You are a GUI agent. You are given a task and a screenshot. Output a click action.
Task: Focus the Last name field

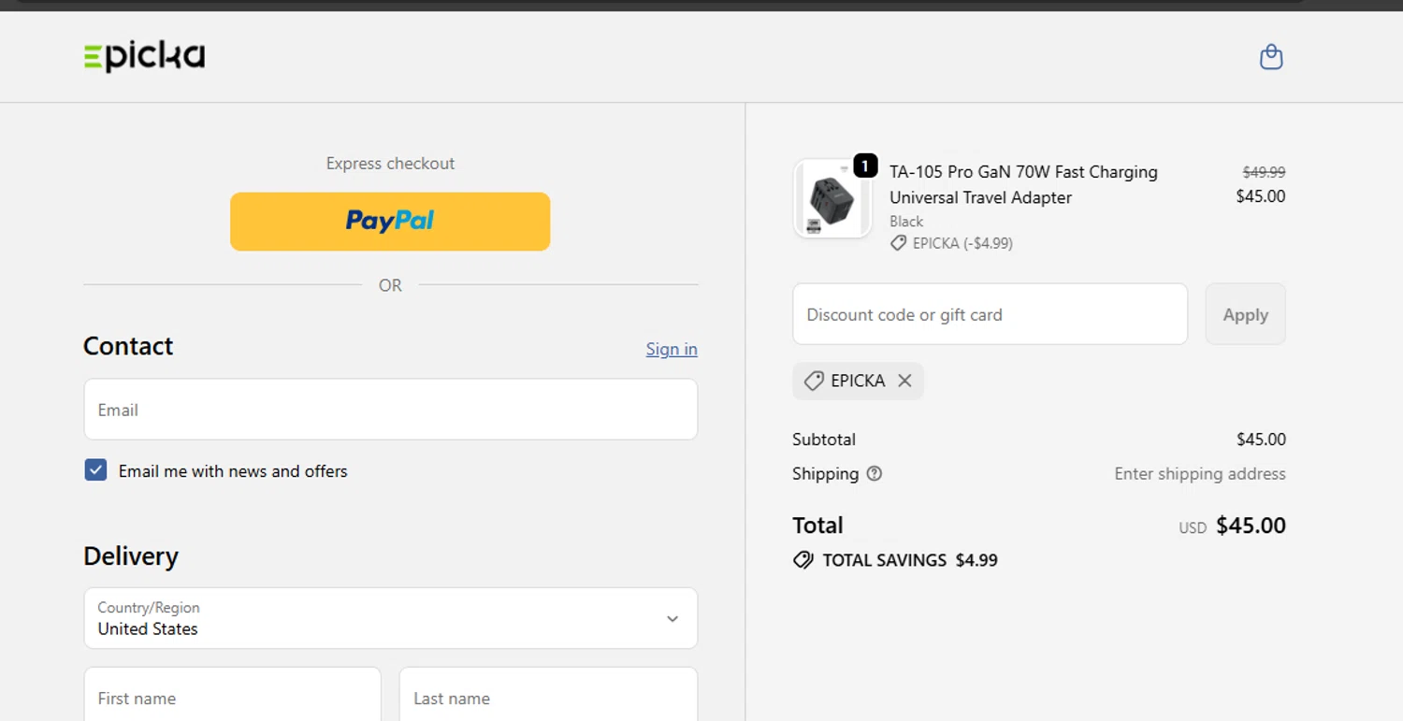click(548, 694)
